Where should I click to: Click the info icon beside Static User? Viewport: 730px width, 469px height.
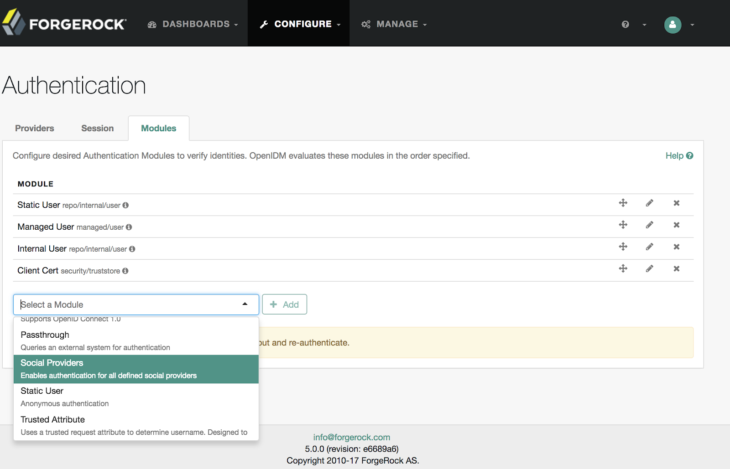tap(125, 205)
